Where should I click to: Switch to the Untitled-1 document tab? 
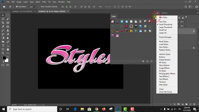22,12
